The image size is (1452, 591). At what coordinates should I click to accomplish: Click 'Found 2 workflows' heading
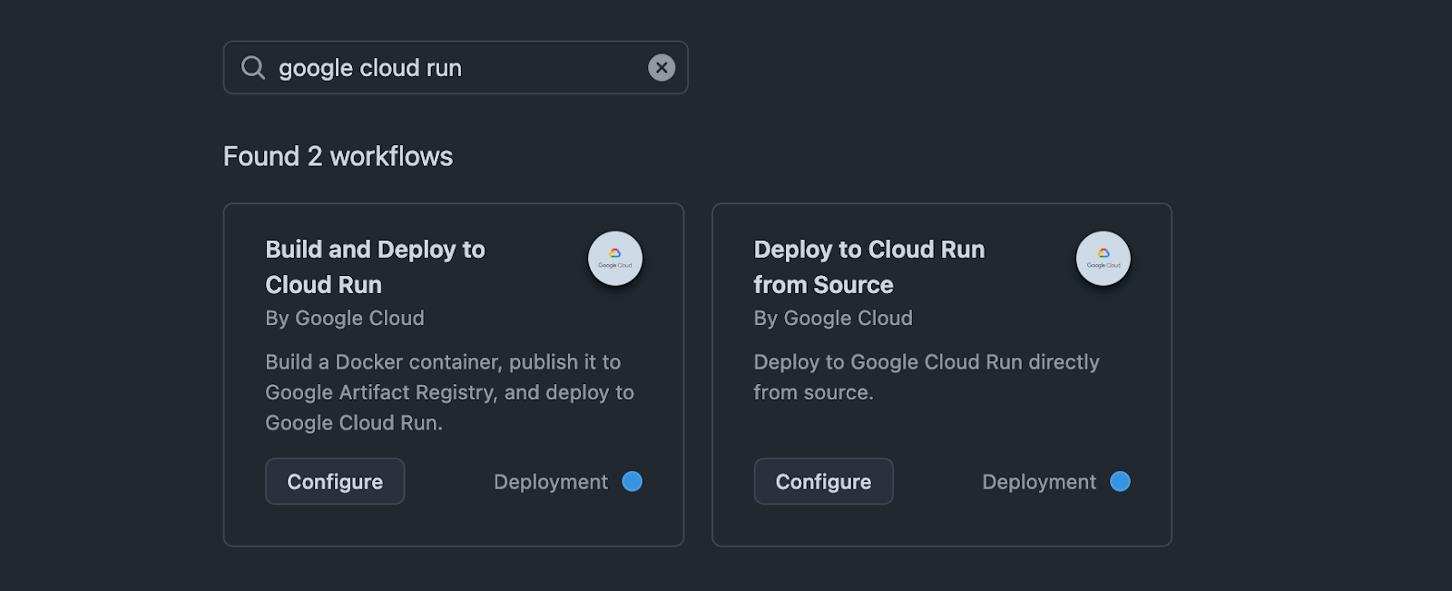click(338, 156)
